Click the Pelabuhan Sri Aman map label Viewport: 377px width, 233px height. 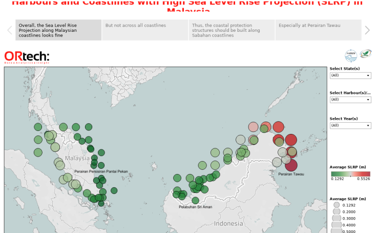click(x=196, y=207)
